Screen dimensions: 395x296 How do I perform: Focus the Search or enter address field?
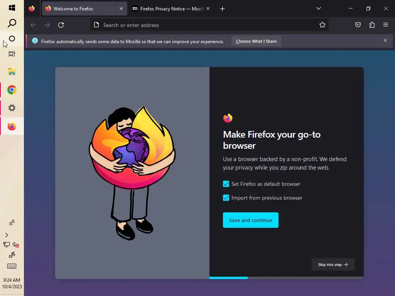[209, 25]
